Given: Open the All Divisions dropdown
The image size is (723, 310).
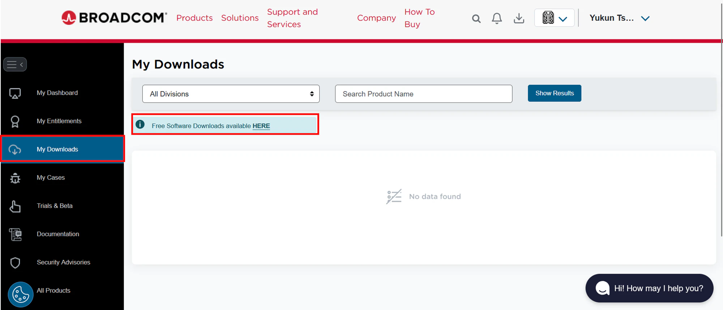Looking at the screenshot, I should [231, 94].
